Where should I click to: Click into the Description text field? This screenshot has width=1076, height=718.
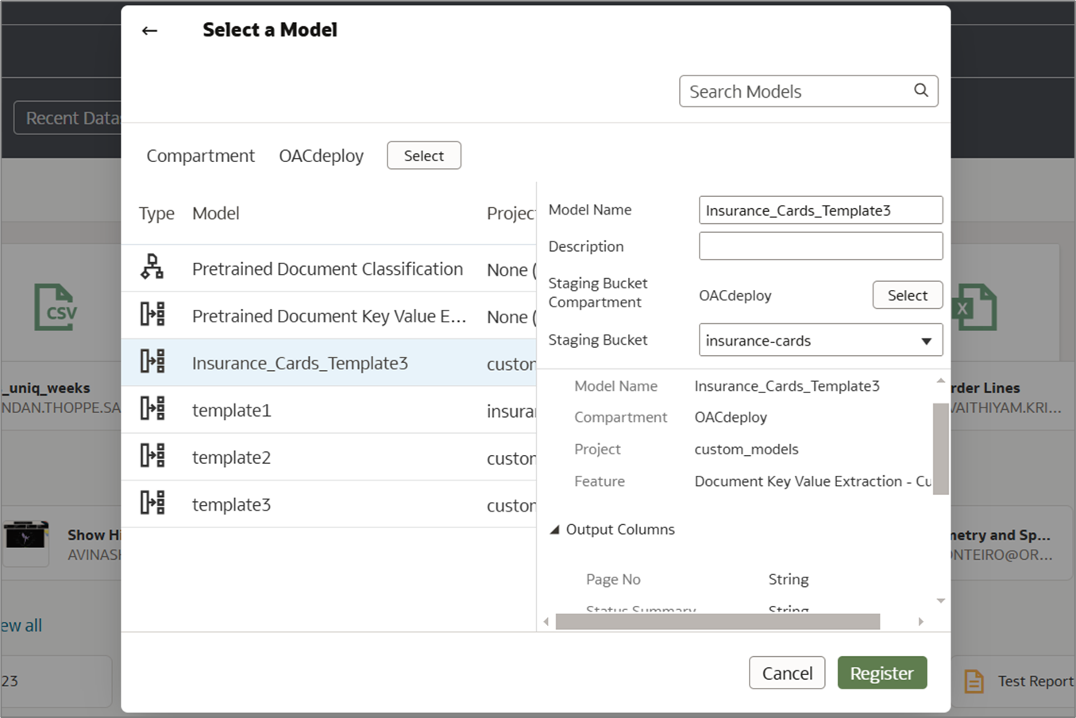tap(820, 246)
